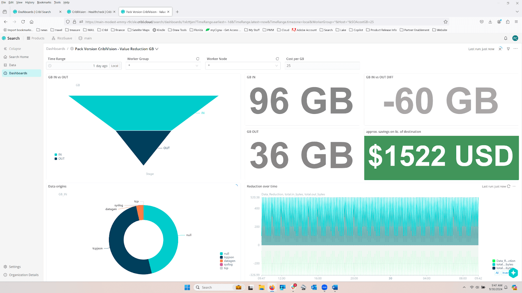Open the Cribl AI copilot hexagon button
This screenshot has width=522, height=293.
pos(513,272)
